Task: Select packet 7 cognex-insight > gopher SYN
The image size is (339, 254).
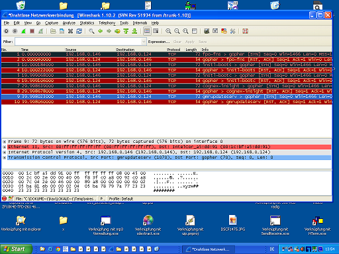Action: [167, 86]
